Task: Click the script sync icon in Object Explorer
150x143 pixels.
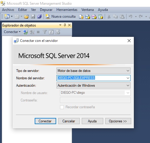Action: 58,32
